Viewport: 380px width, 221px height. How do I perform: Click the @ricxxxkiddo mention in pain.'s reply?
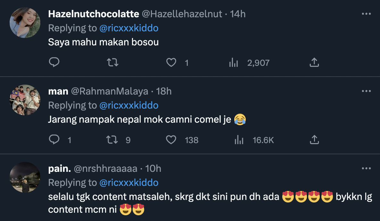point(129,183)
